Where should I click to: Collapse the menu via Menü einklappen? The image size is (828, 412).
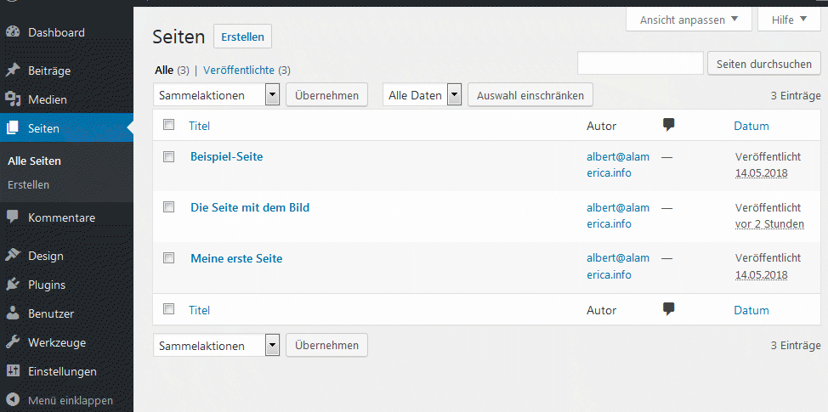pyautogui.click(x=71, y=400)
